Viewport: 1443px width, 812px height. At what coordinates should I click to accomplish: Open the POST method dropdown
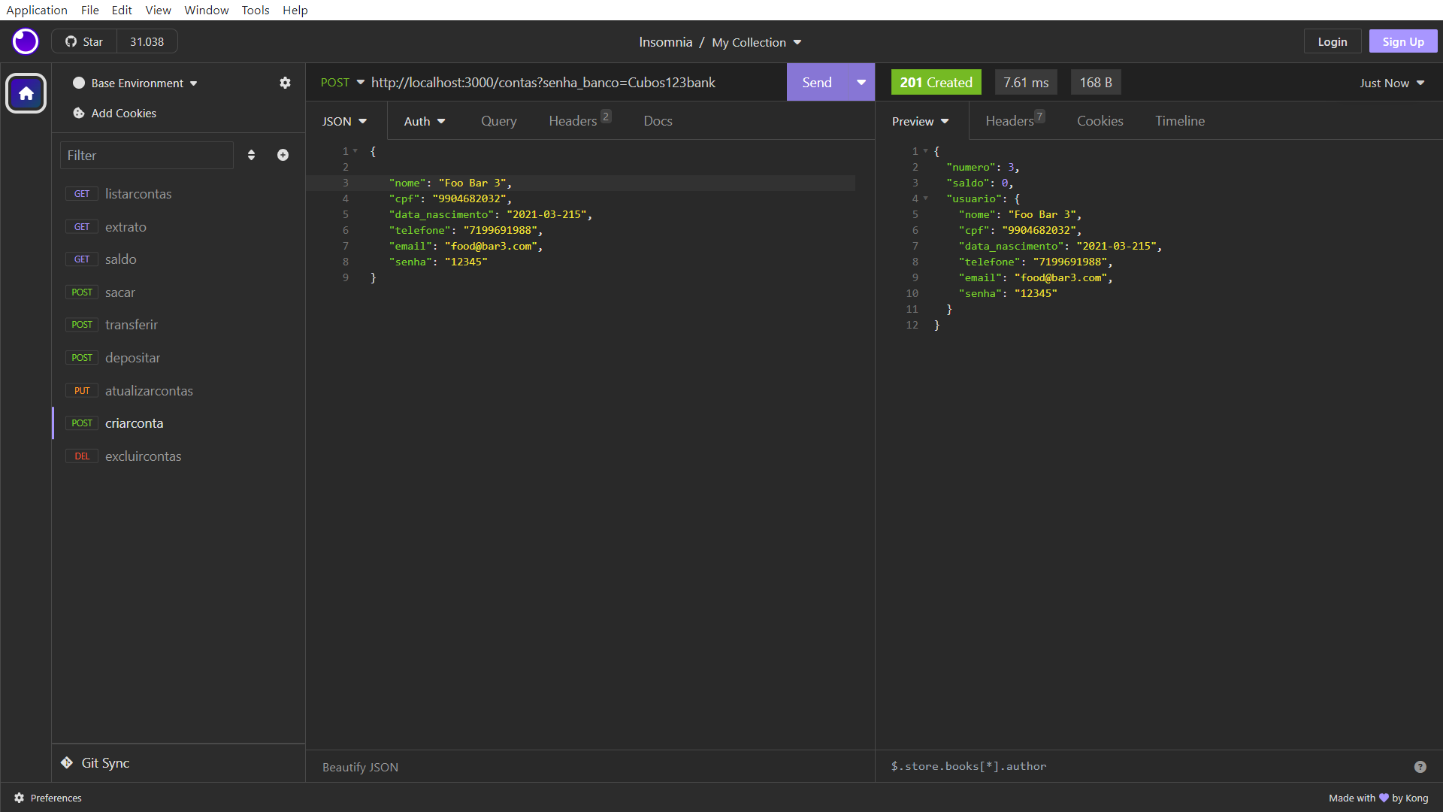pos(343,82)
